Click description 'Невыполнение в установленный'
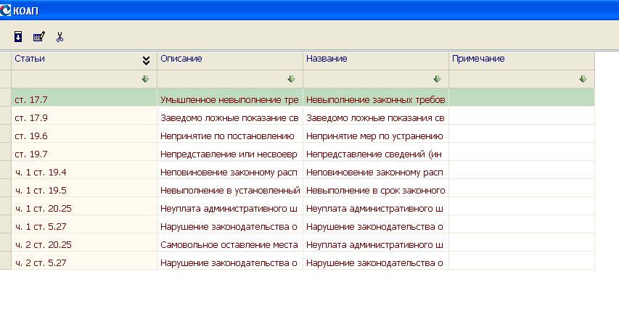Screen dimensions: 619x311 tap(230, 191)
